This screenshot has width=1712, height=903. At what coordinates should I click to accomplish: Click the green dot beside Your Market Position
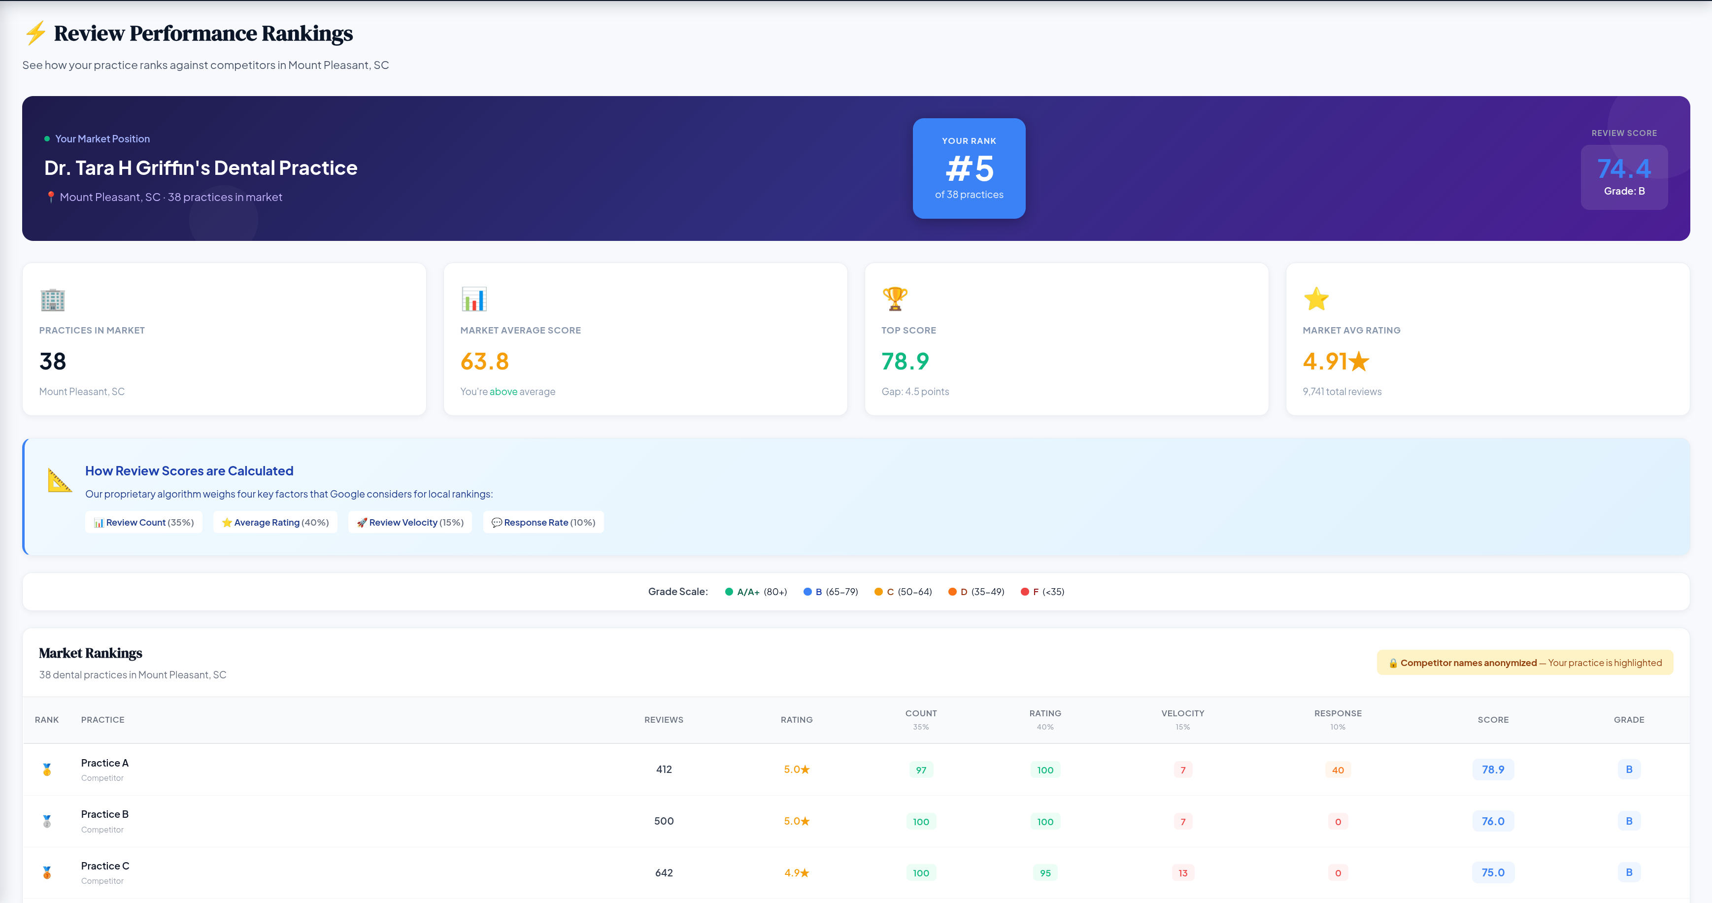[x=46, y=139]
